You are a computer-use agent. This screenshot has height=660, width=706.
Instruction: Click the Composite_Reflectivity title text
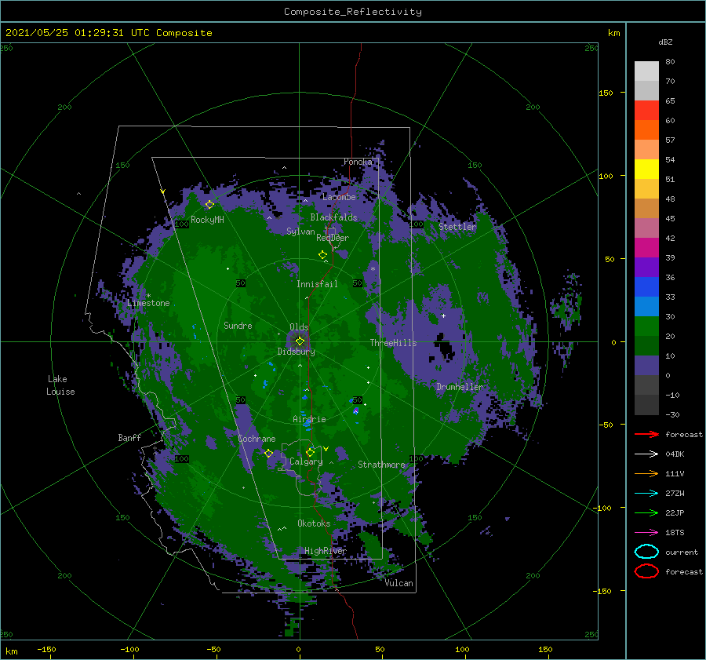[x=353, y=12]
